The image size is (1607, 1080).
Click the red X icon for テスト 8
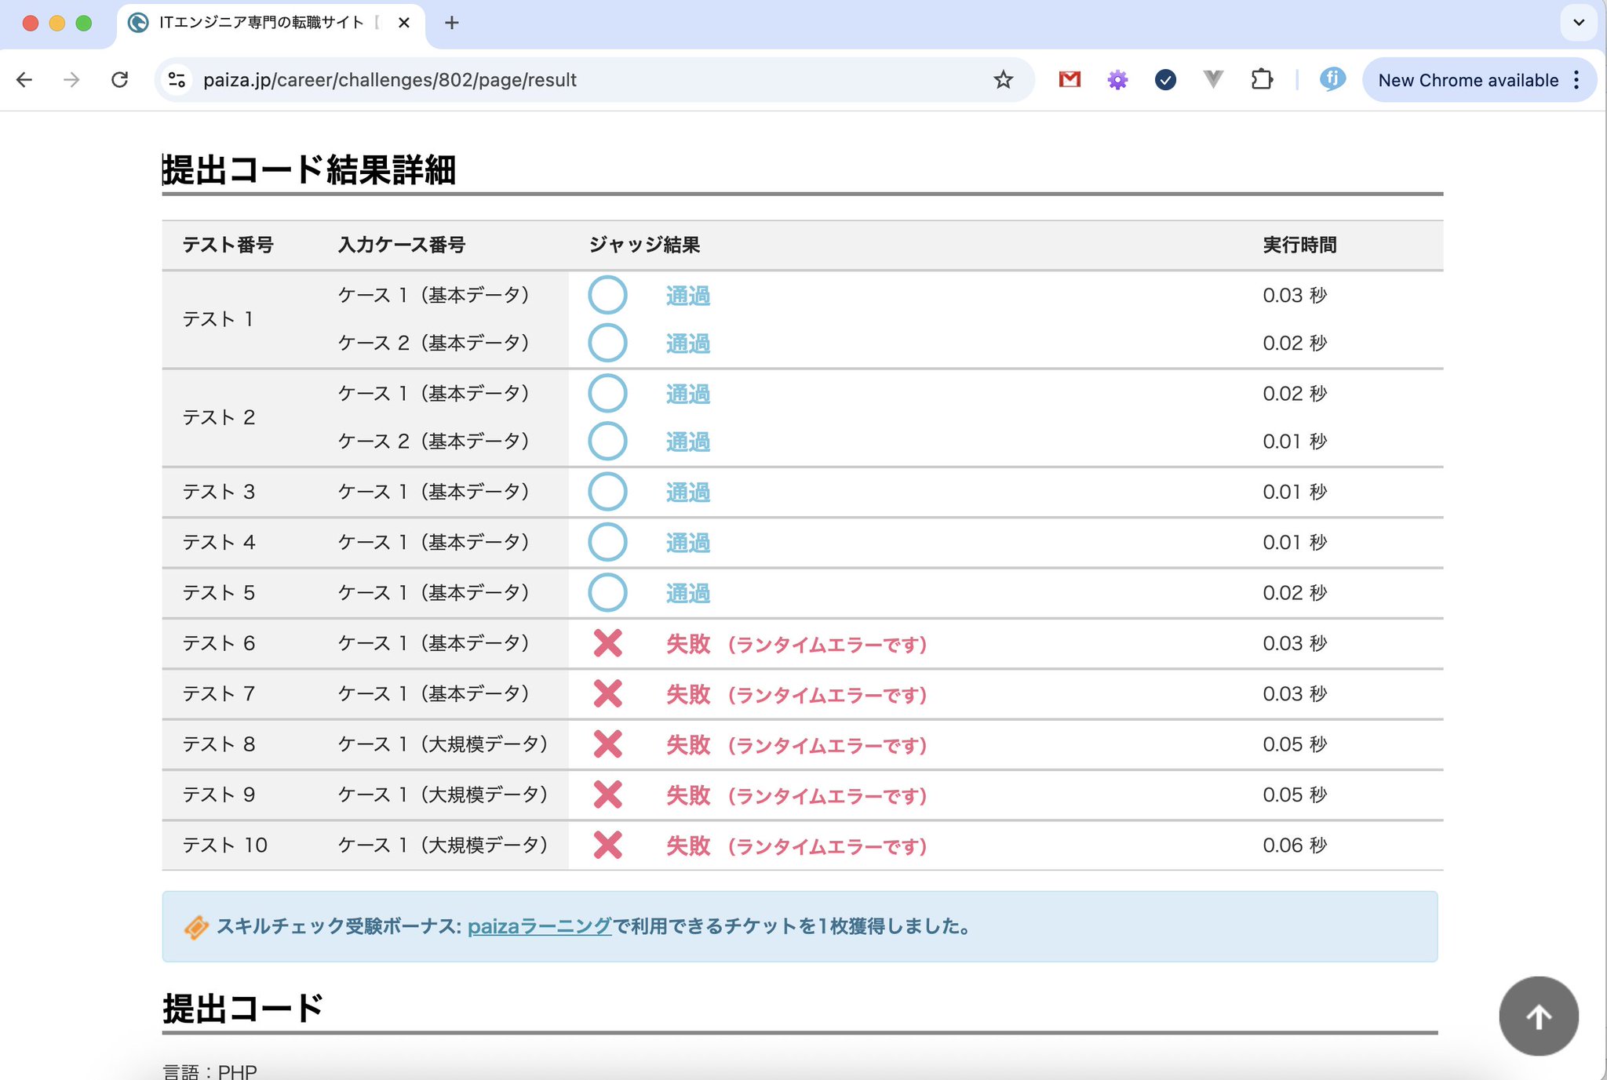(x=607, y=744)
